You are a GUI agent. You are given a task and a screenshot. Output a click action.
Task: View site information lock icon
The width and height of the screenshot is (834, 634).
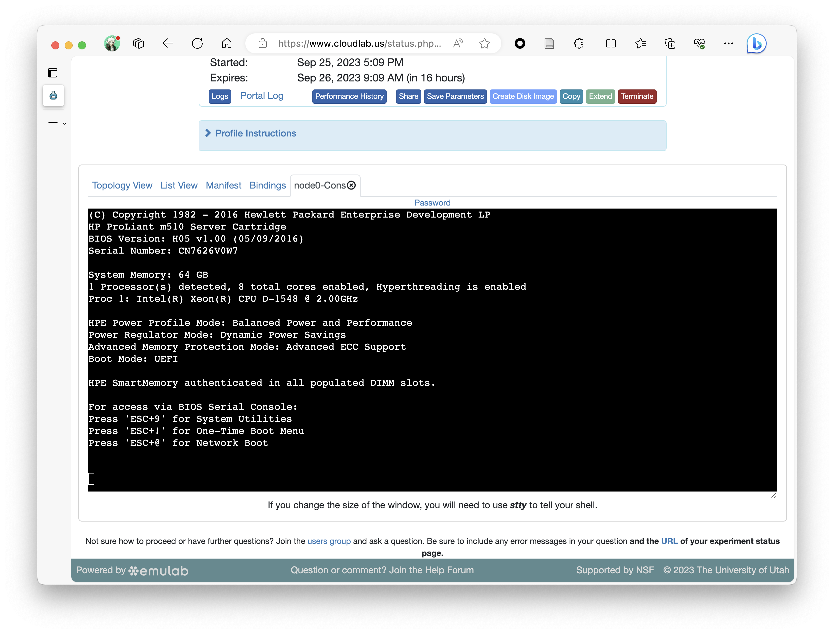pyautogui.click(x=263, y=43)
